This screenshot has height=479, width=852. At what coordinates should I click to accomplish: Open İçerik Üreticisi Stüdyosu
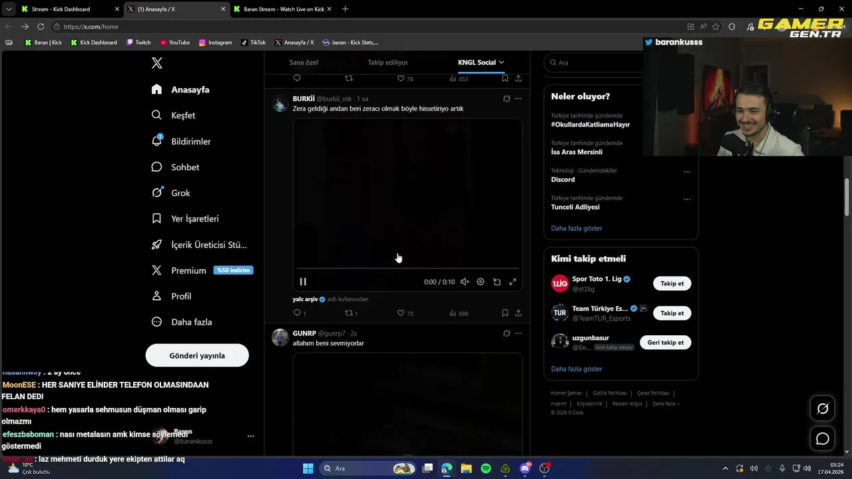coord(199,245)
